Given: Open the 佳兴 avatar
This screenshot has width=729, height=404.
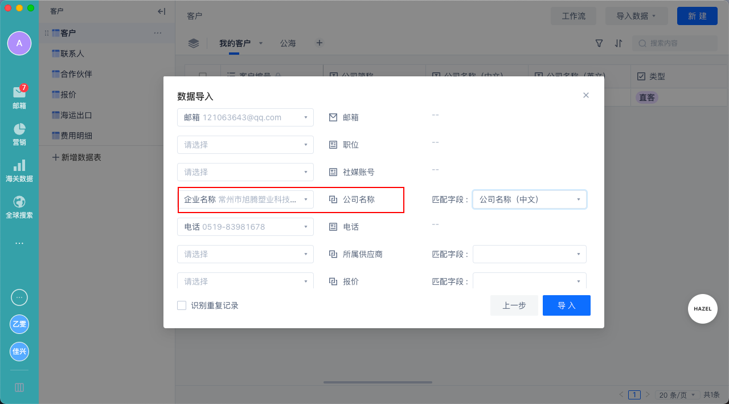Looking at the screenshot, I should (19, 351).
